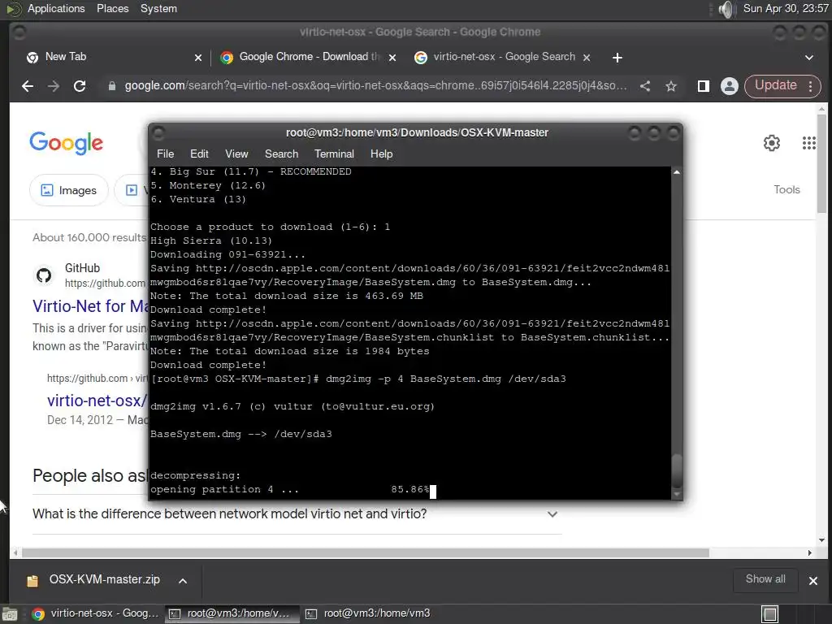View site info via the lock icon
The height and width of the screenshot is (624, 832).
click(x=112, y=86)
